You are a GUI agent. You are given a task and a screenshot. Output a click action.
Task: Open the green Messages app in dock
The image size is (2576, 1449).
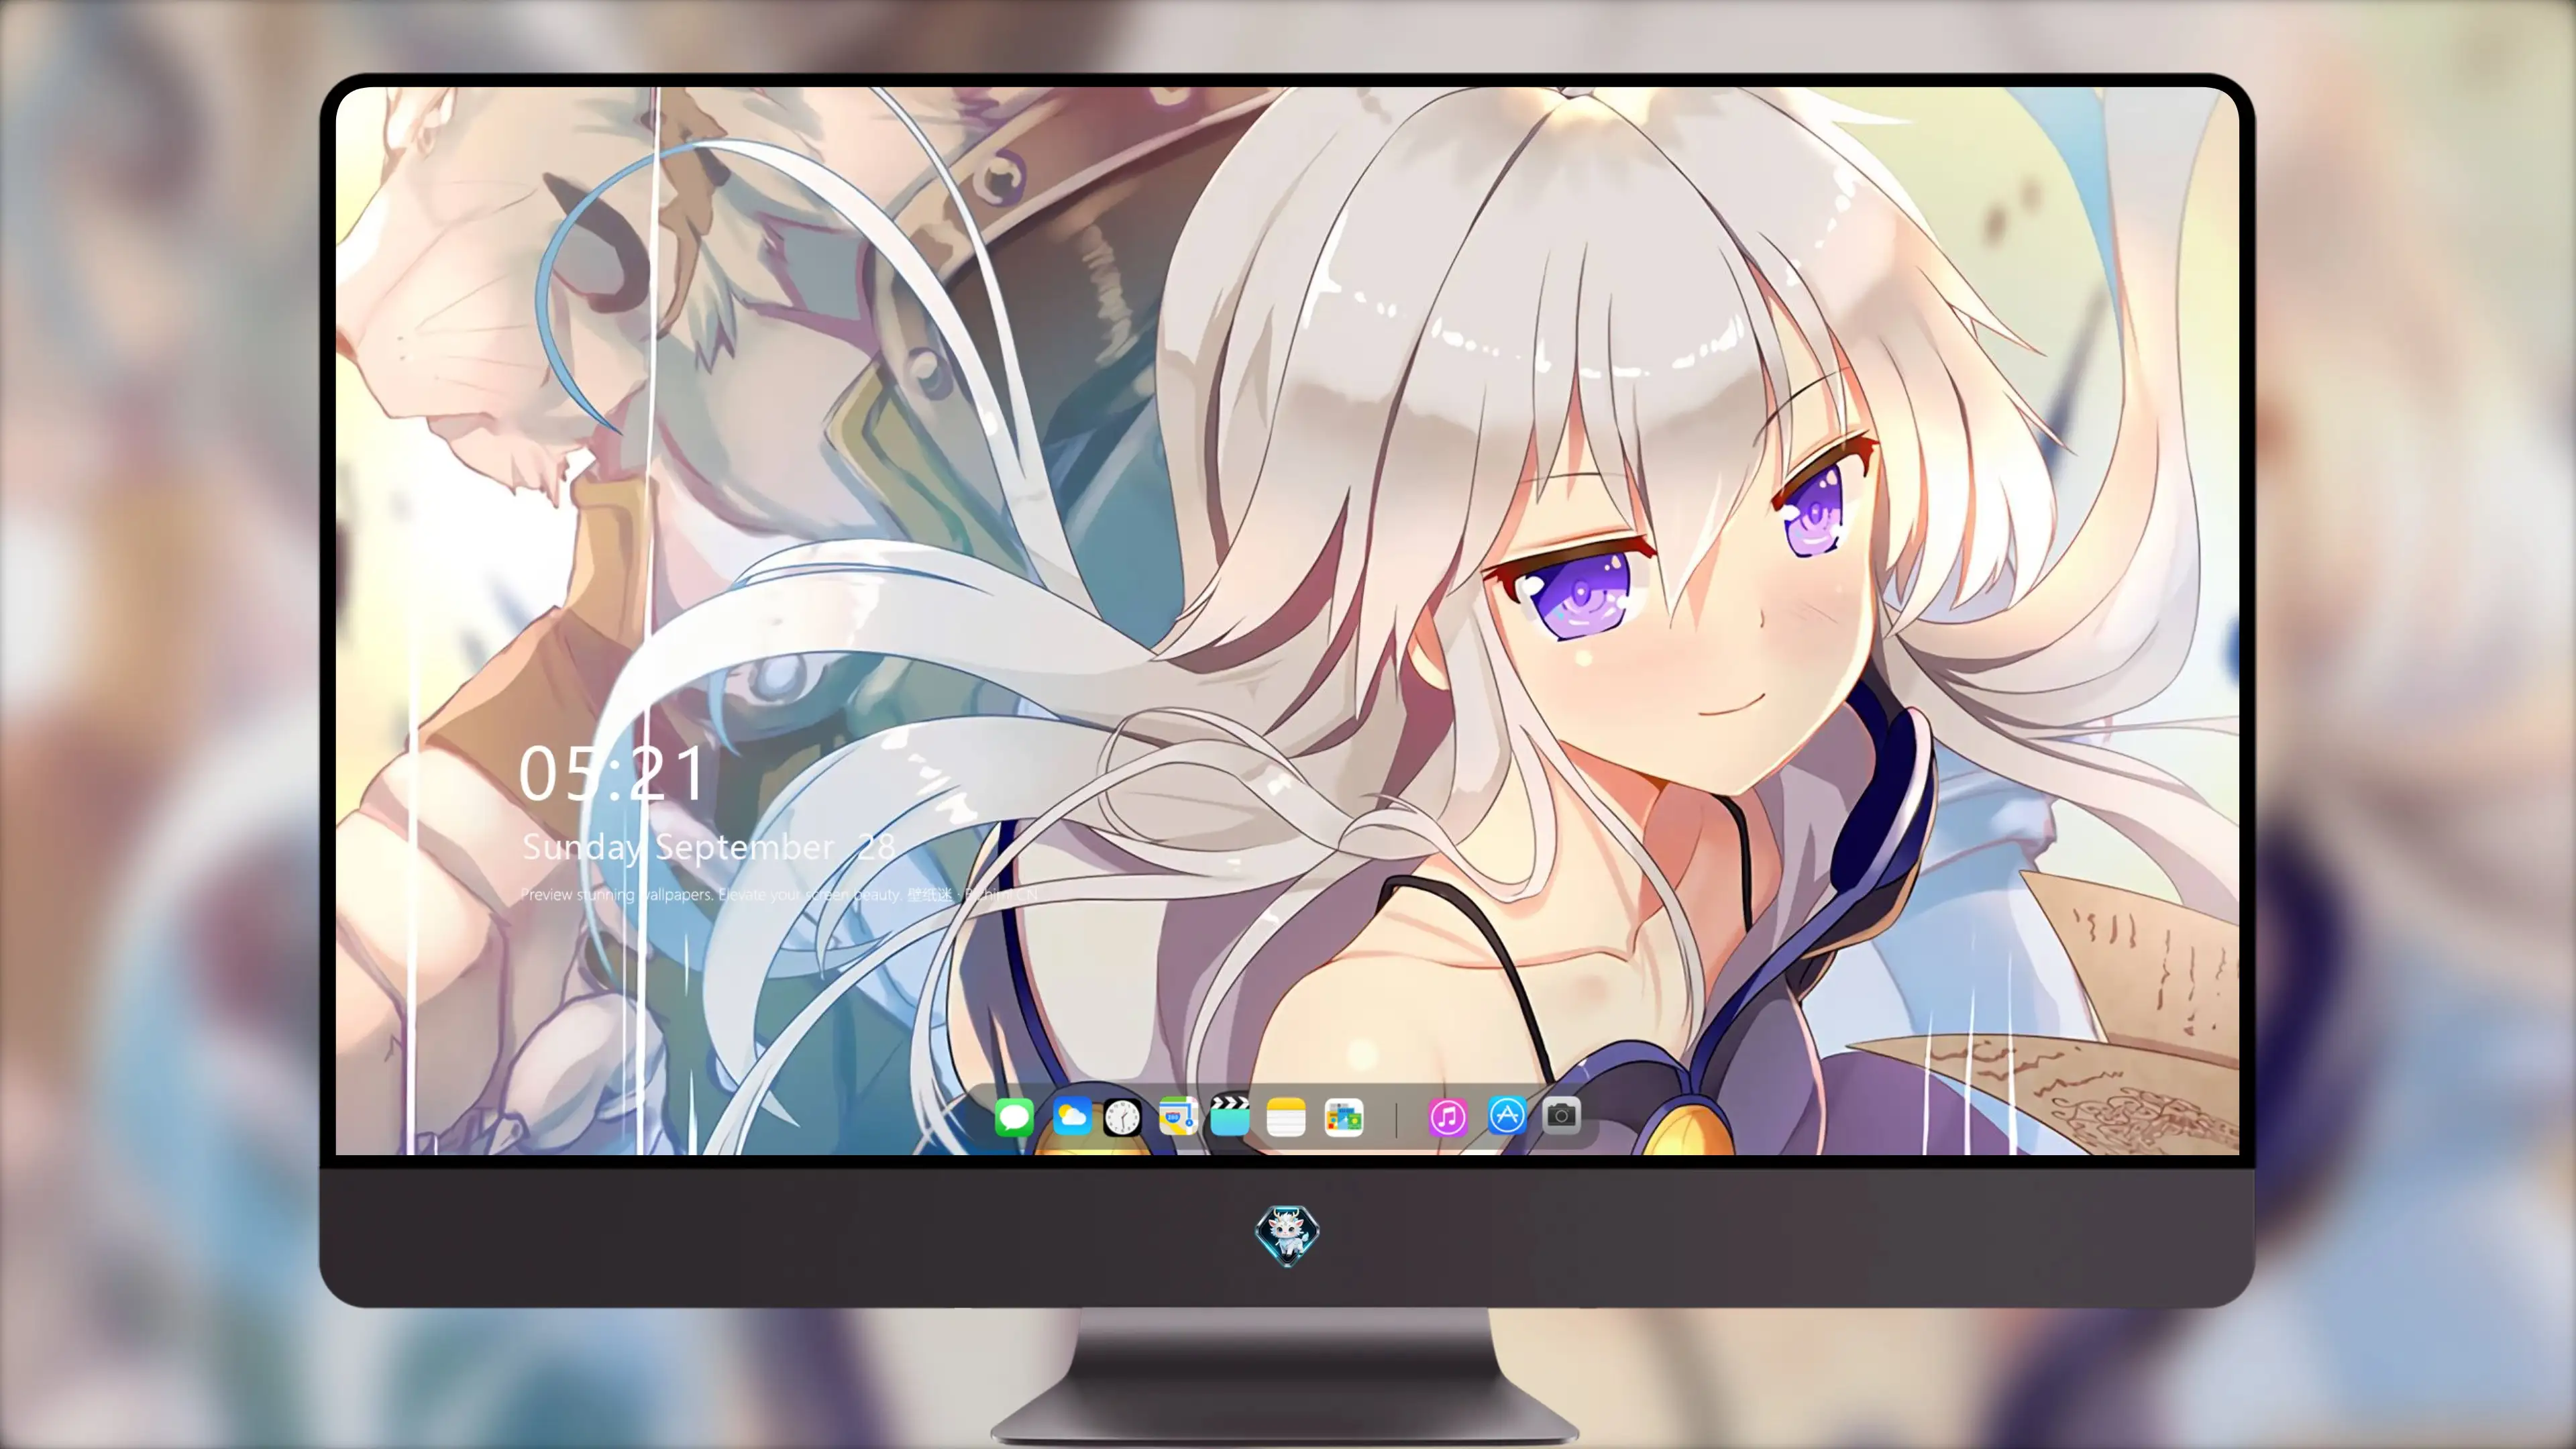click(x=1014, y=1116)
